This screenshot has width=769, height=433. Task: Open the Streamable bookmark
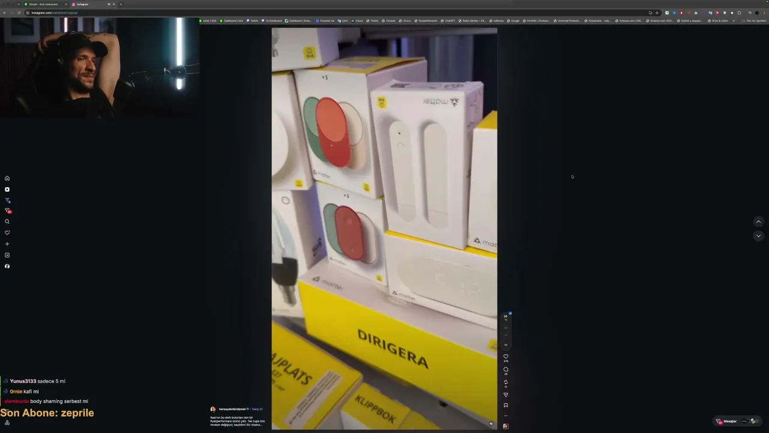(598, 20)
